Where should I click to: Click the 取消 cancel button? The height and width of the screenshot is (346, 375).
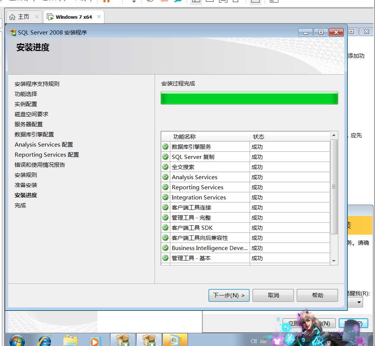(x=273, y=295)
